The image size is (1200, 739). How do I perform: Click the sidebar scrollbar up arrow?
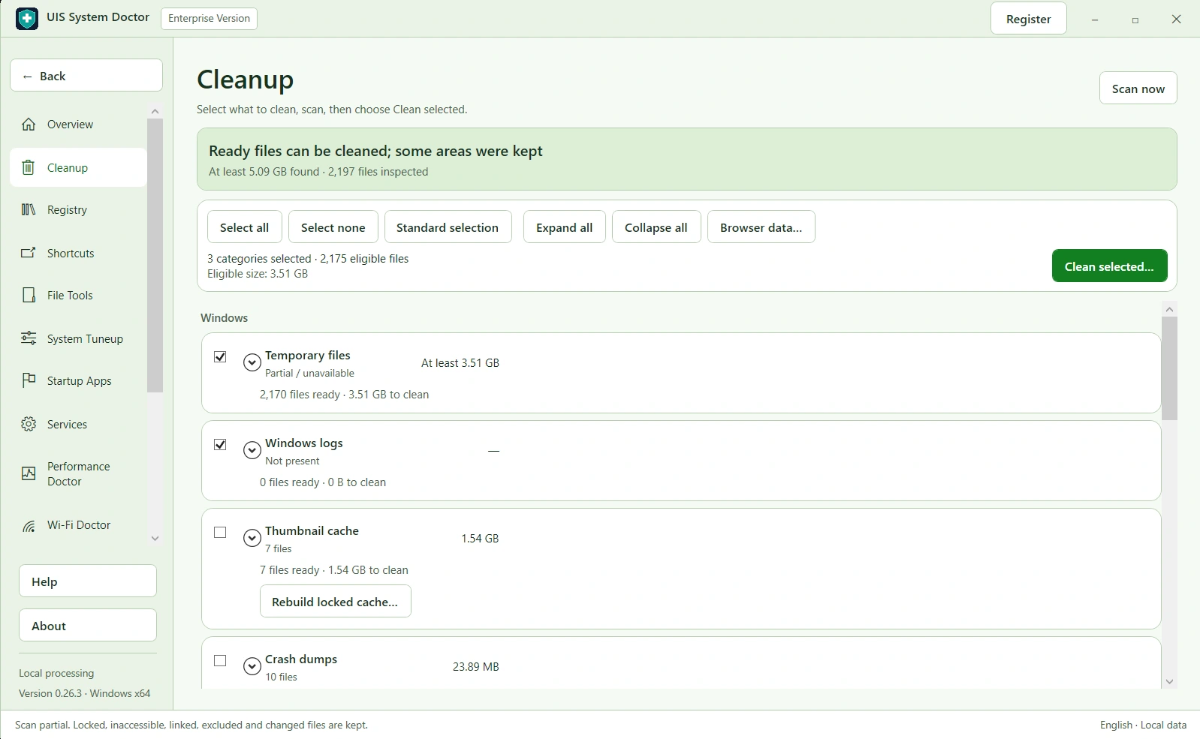[155, 111]
